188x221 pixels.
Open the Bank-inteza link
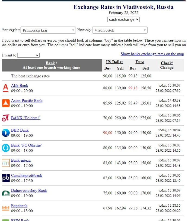[x=21, y=160]
